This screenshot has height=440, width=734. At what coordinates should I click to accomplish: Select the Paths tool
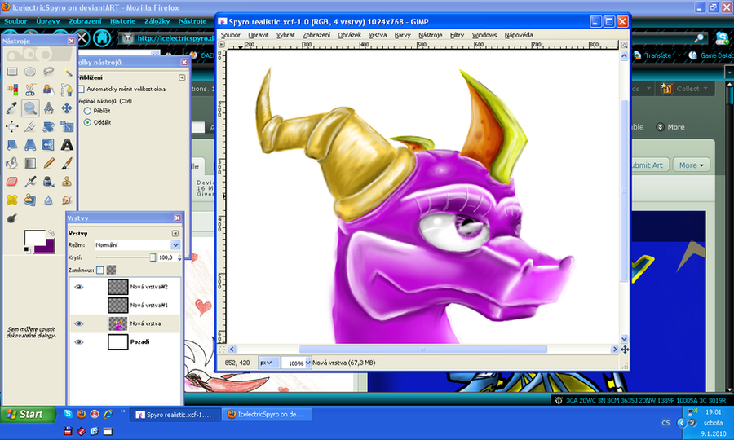click(67, 90)
